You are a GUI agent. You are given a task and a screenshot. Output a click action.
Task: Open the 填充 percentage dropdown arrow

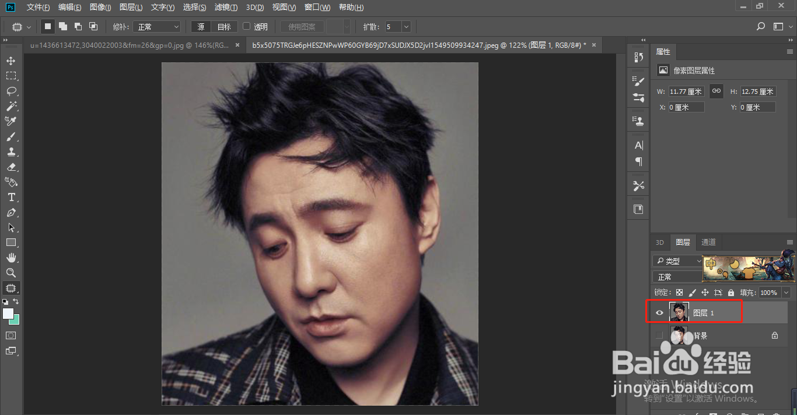click(x=786, y=293)
